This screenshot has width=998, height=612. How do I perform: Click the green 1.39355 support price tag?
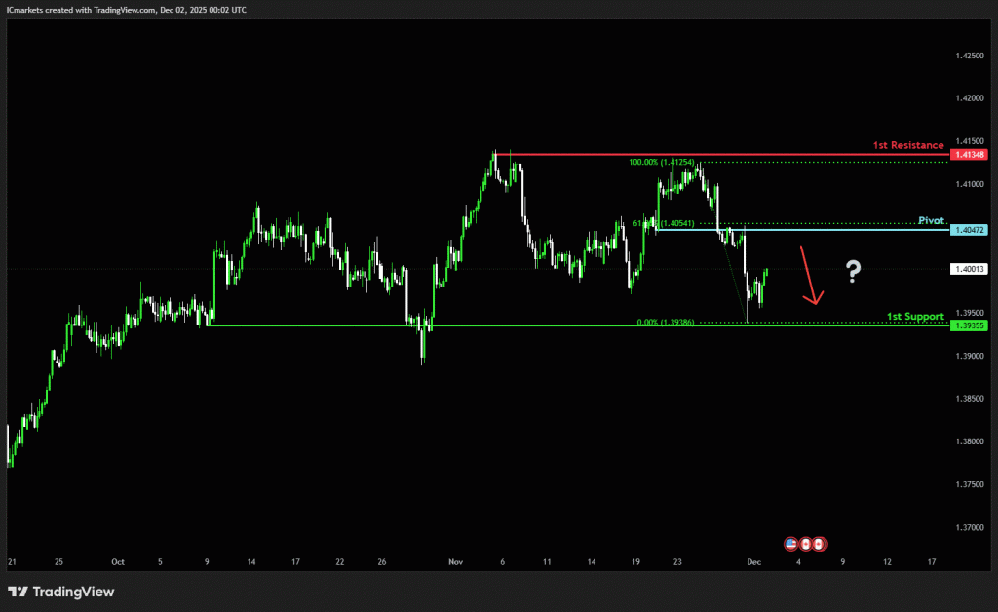click(x=971, y=325)
